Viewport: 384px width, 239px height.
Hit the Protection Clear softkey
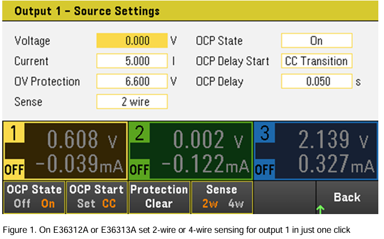(159, 197)
